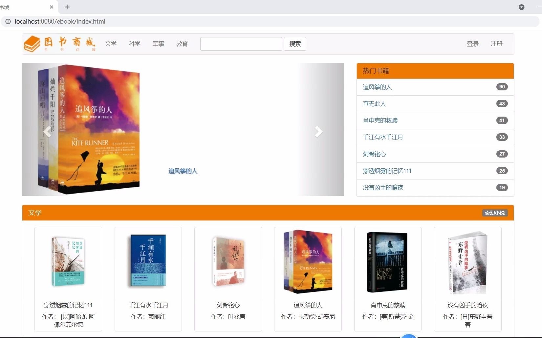The height and width of the screenshot is (338, 542).
Task: Open 查无此人 in hot books list
Action: [374, 104]
